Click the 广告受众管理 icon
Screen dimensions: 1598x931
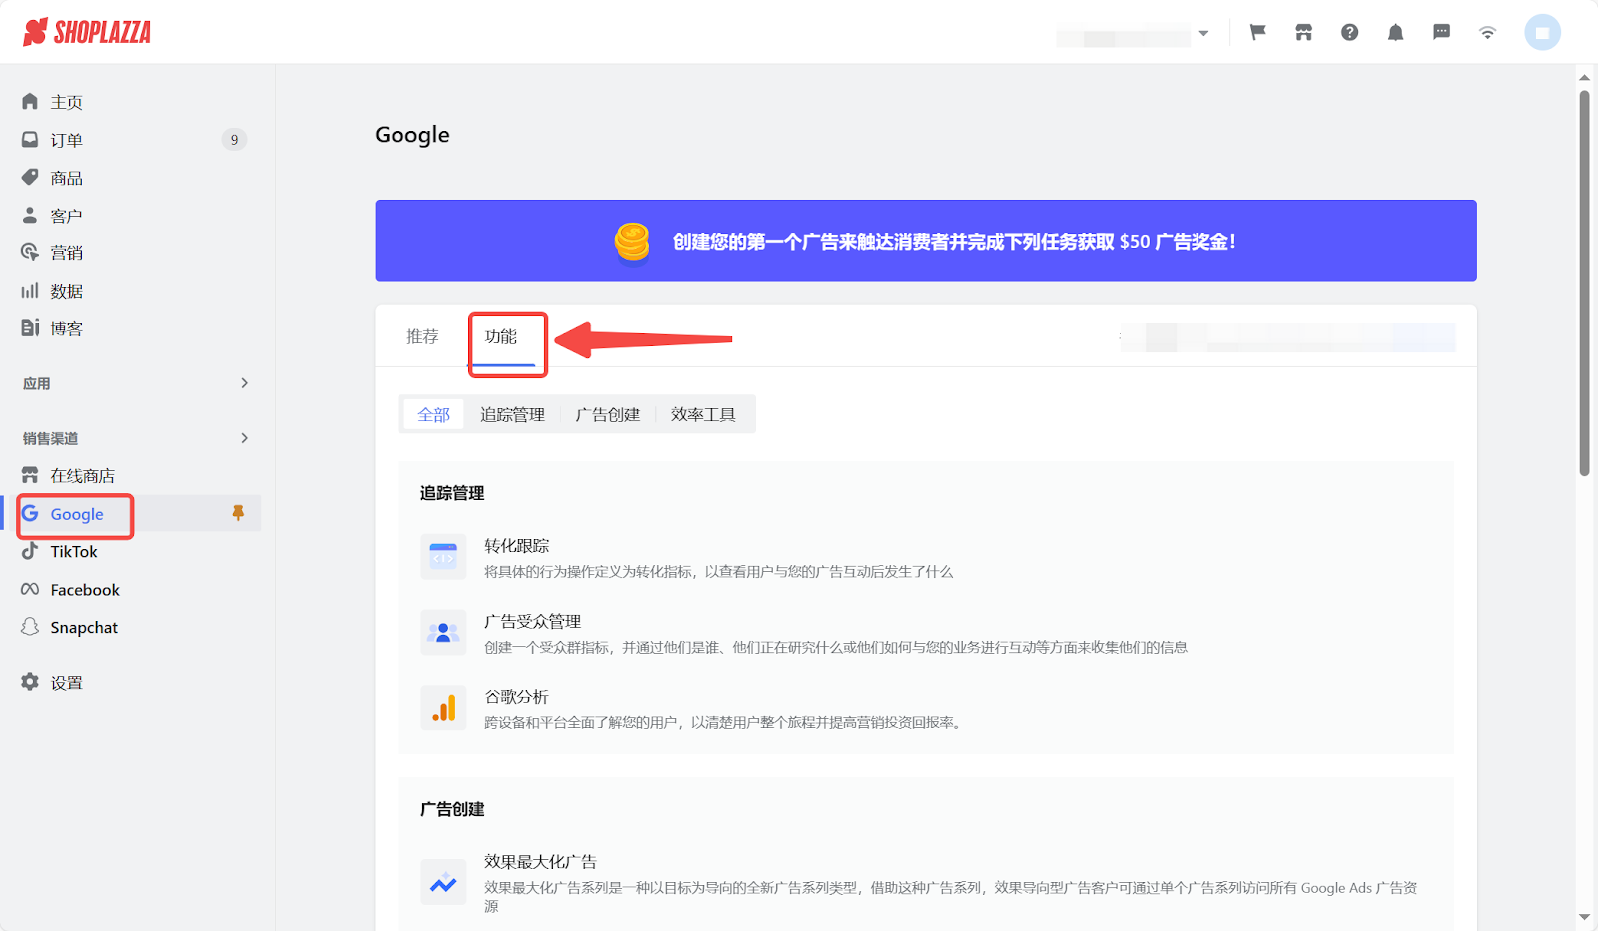(x=443, y=633)
